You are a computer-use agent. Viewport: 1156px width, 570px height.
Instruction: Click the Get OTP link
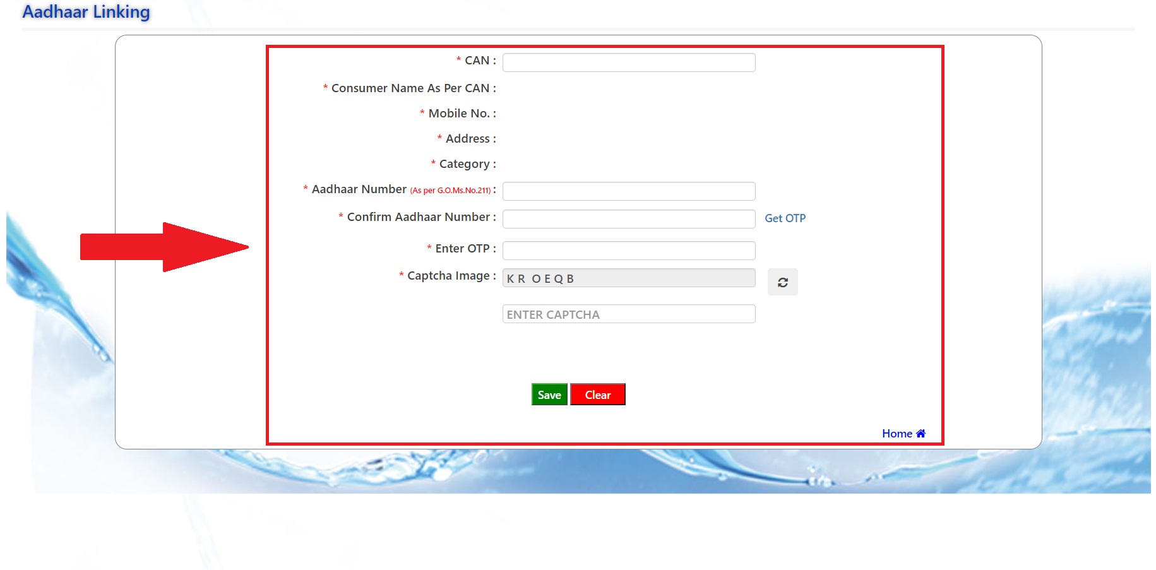pyautogui.click(x=785, y=218)
